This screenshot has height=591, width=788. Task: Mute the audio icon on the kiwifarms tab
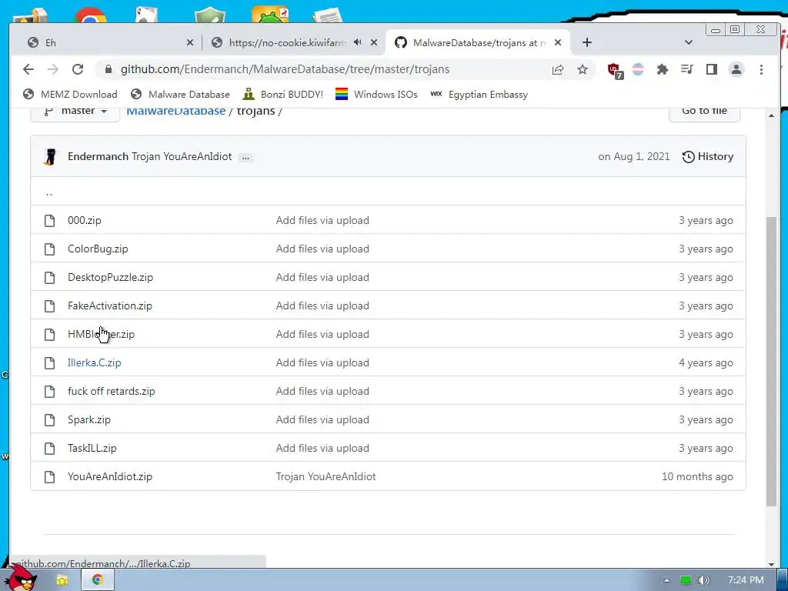pos(357,42)
